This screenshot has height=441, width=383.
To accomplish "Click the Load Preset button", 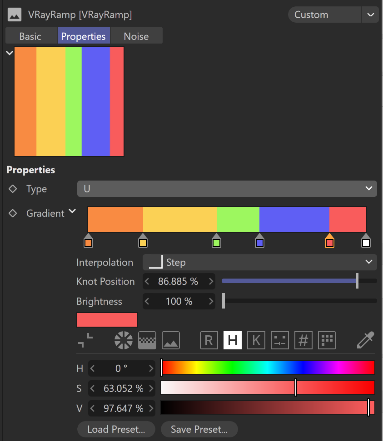I will tap(116, 429).
